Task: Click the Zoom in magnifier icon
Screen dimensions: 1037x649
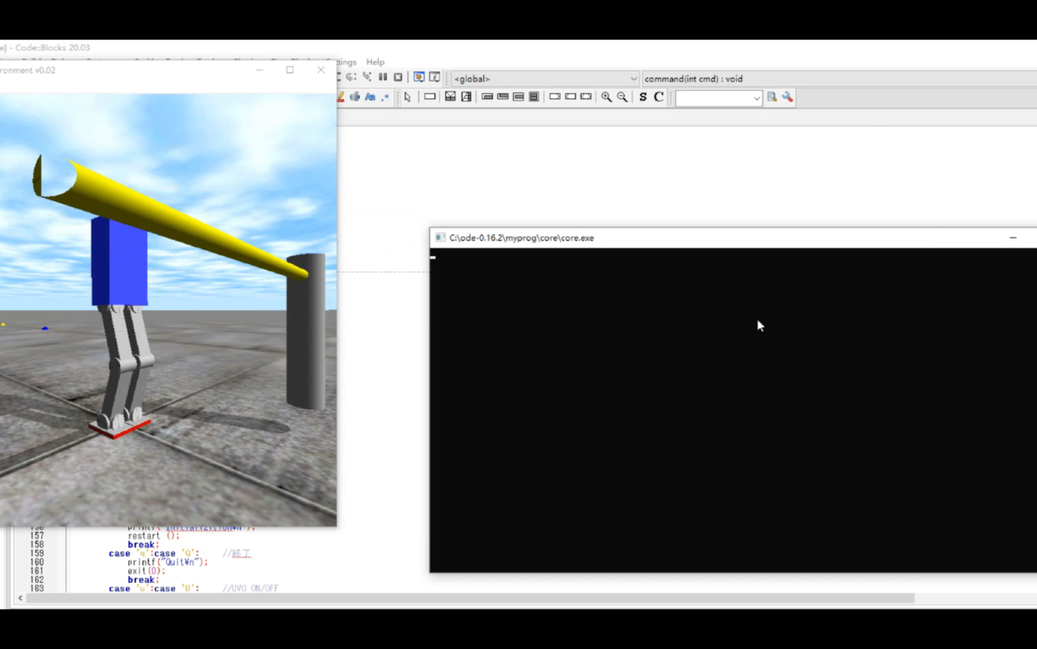Action: click(607, 97)
